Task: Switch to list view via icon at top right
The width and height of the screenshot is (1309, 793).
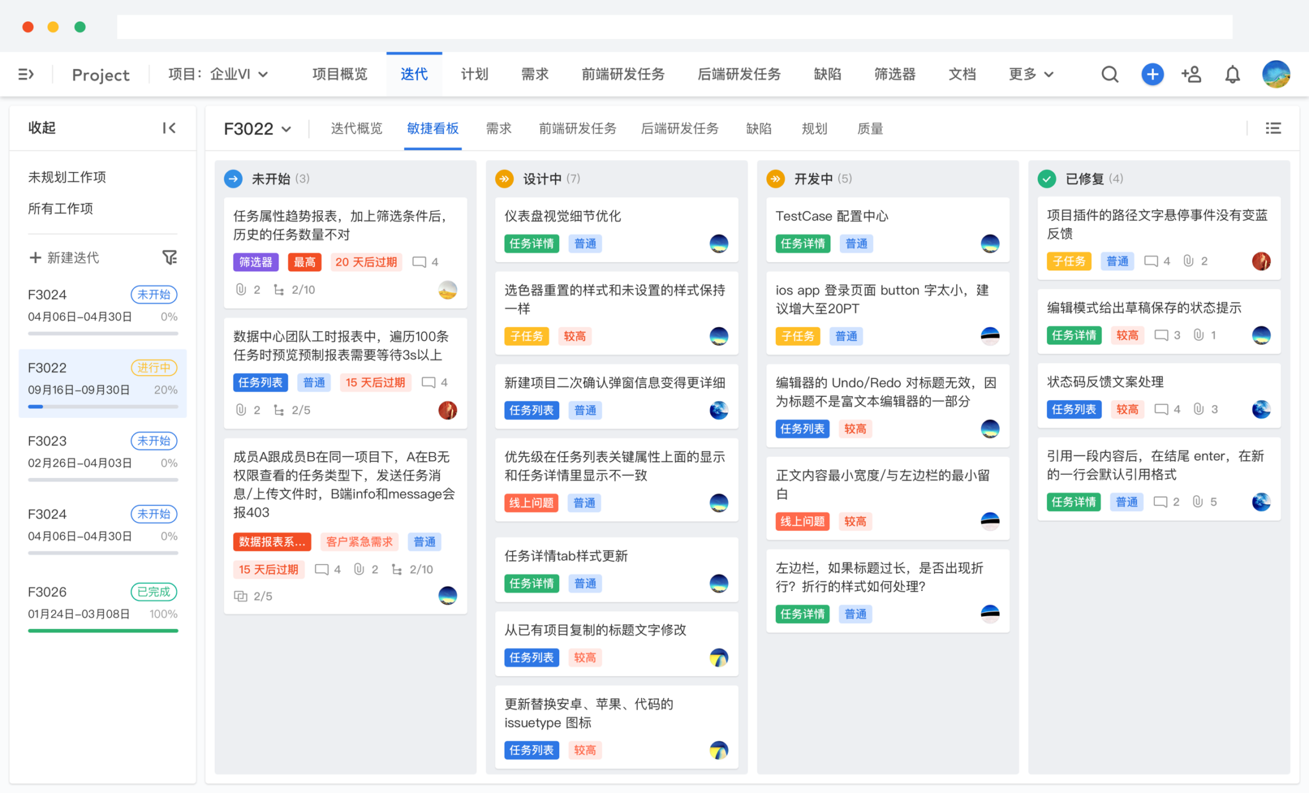Action: pos(1273,128)
